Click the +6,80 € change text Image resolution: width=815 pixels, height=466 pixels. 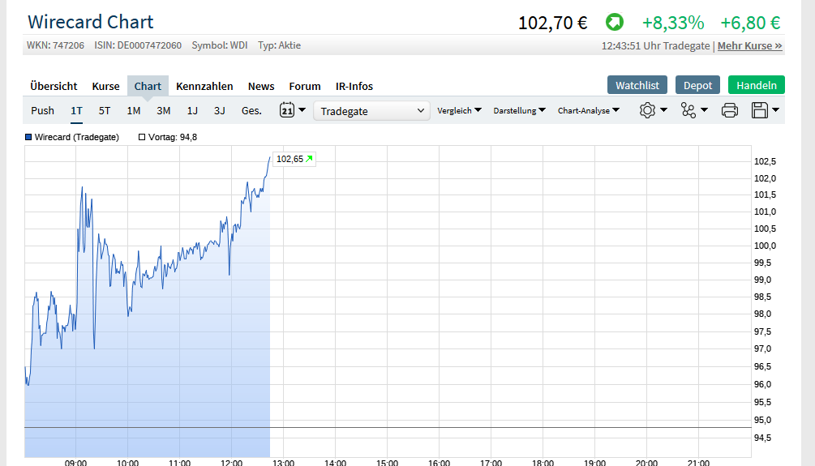pyautogui.click(x=750, y=23)
